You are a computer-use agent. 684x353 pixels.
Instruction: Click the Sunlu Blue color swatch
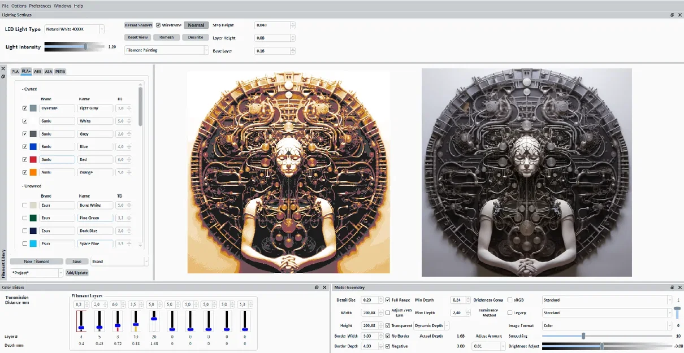click(x=33, y=147)
